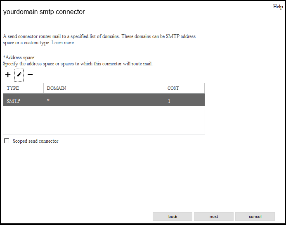Click the yourdomain smtp connector title
The width and height of the screenshot is (286, 225).
pyautogui.click(x=44, y=12)
